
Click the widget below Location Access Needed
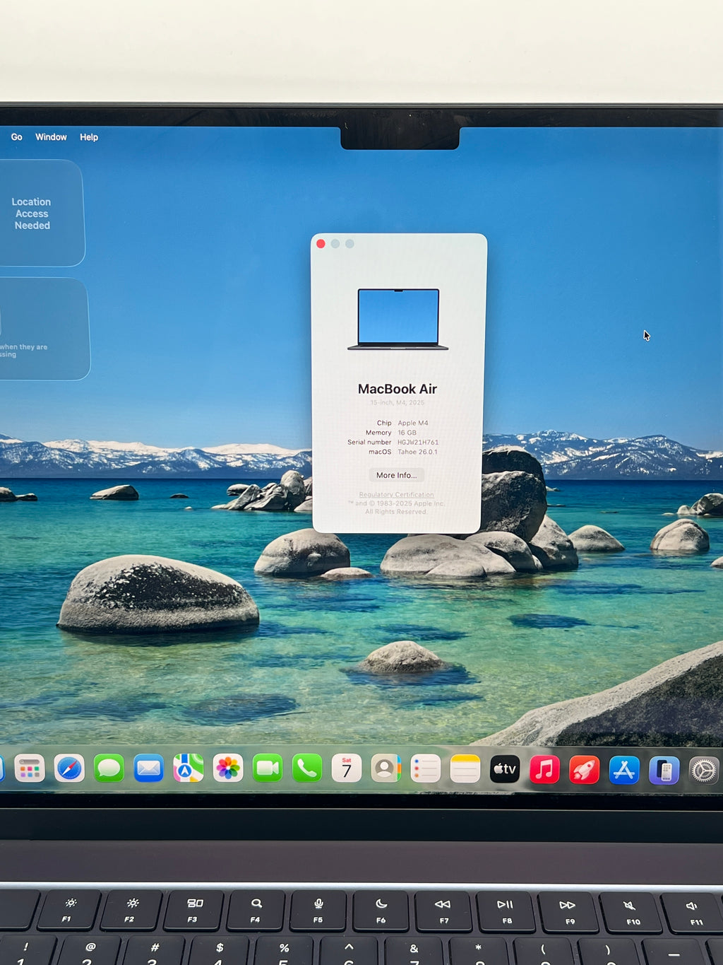(44, 329)
